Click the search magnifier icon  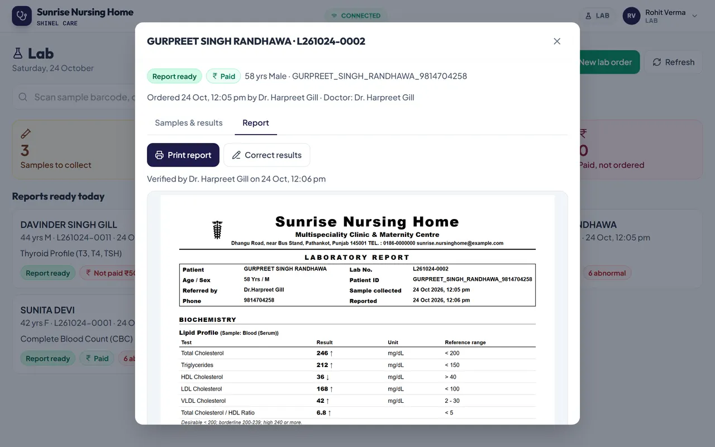pyautogui.click(x=23, y=97)
